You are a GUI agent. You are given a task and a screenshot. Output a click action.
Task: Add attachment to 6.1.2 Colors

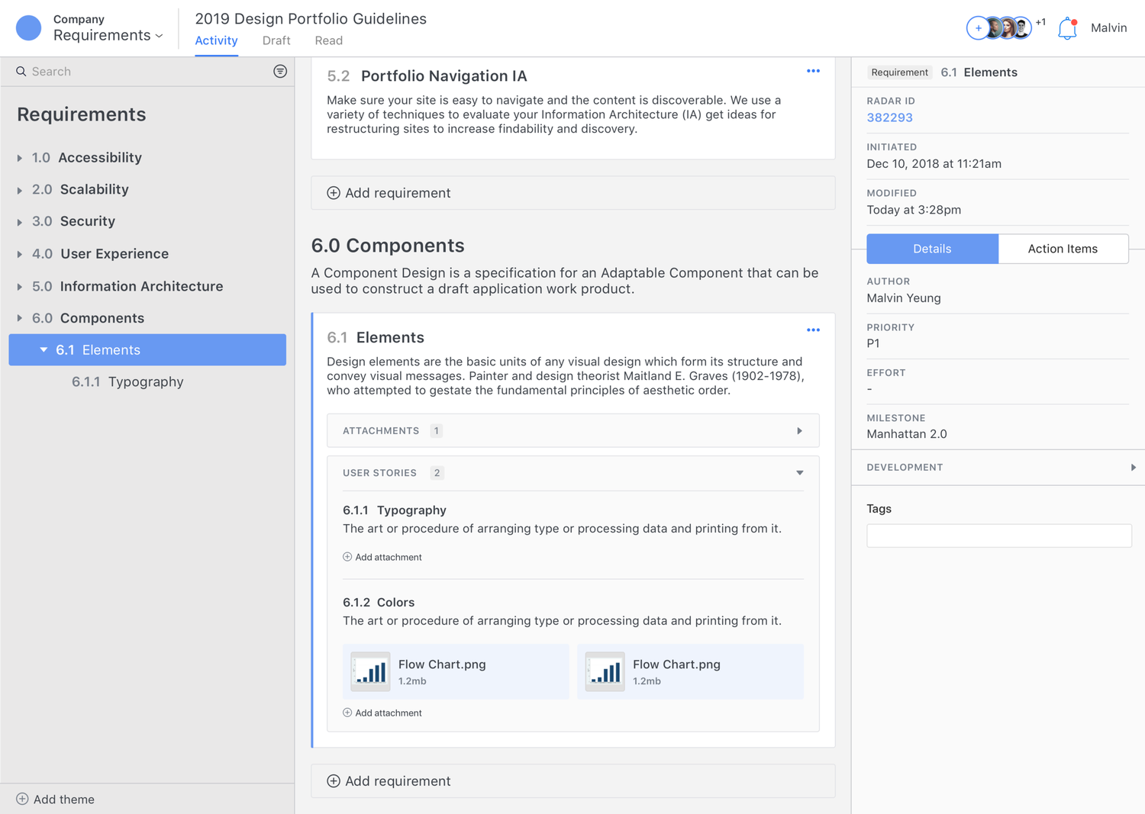tap(382, 713)
